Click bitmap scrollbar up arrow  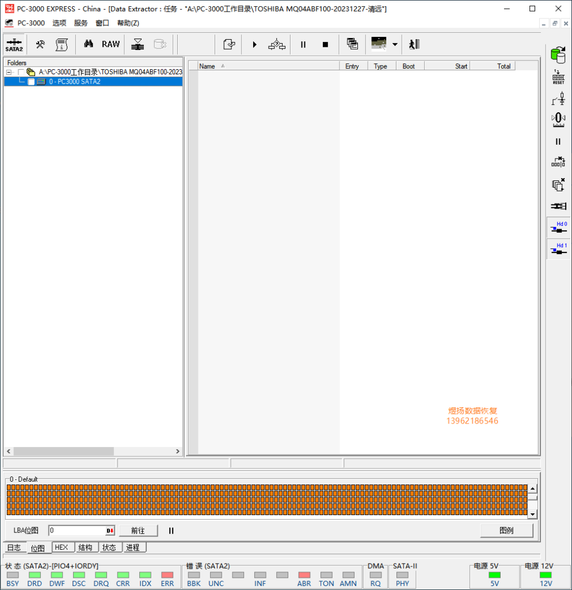coord(532,489)
